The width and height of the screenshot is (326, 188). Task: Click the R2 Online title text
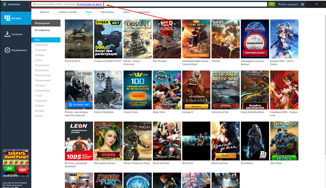(188, 163)
